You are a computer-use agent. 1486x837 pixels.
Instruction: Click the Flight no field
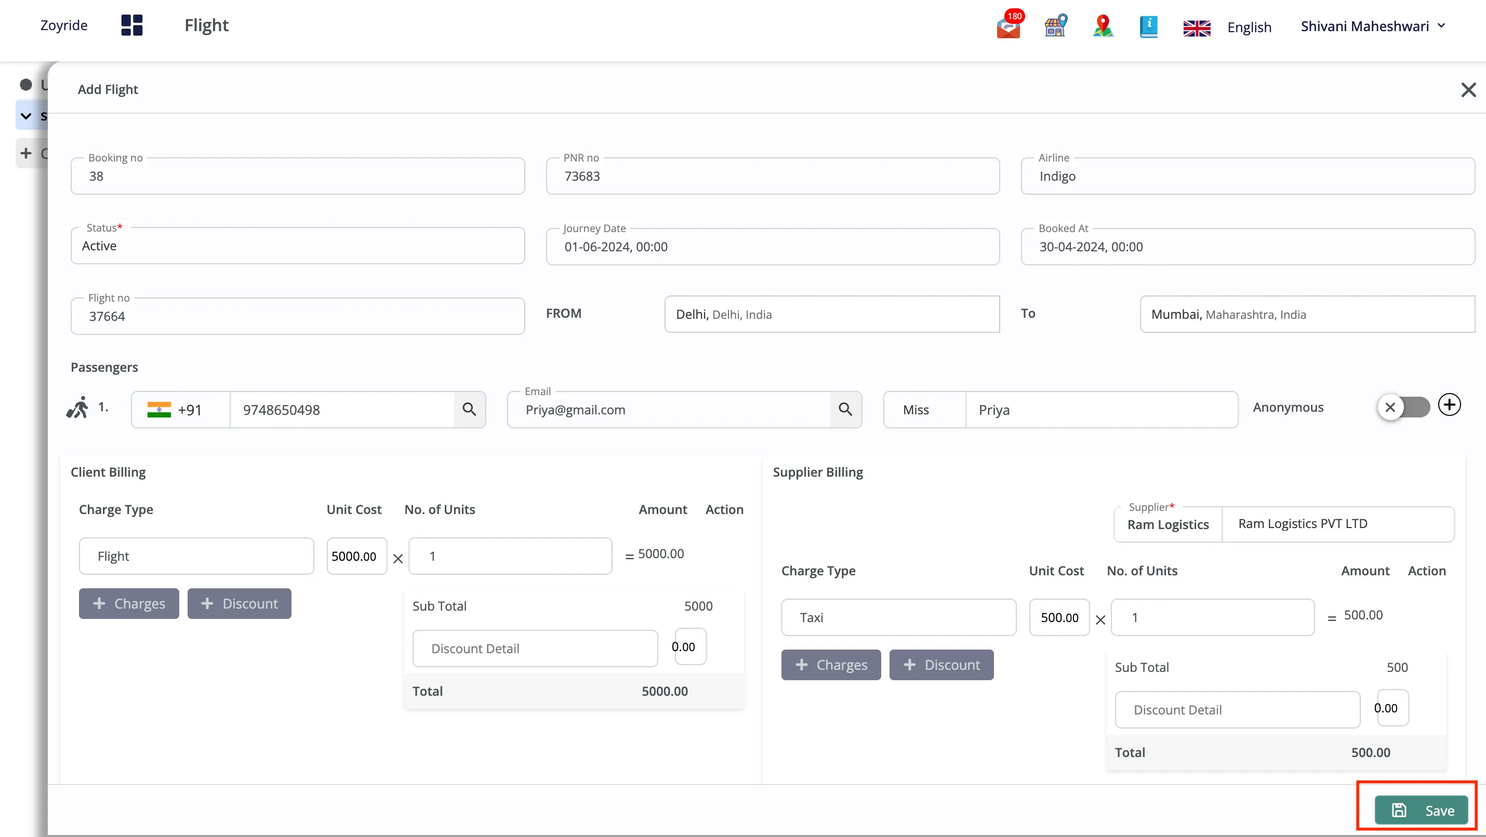click(x=298, y=316)
